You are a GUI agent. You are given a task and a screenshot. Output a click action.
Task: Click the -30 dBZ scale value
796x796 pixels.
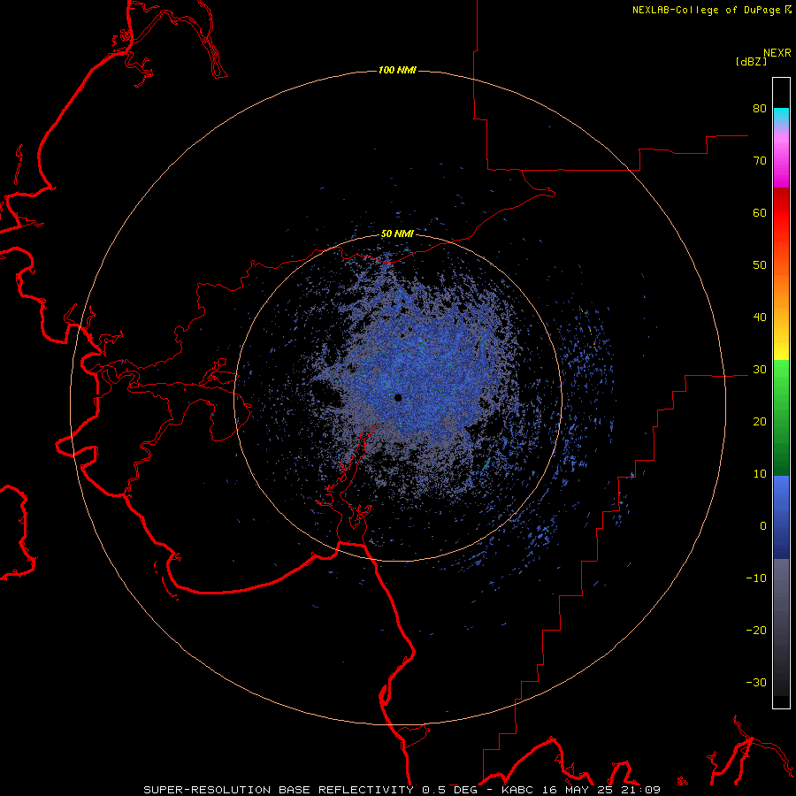pyautogui.click(x=756, y=683)
